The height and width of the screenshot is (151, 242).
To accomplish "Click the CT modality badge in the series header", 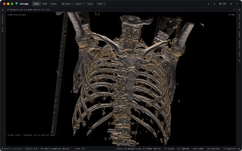I will click(43, 10).
